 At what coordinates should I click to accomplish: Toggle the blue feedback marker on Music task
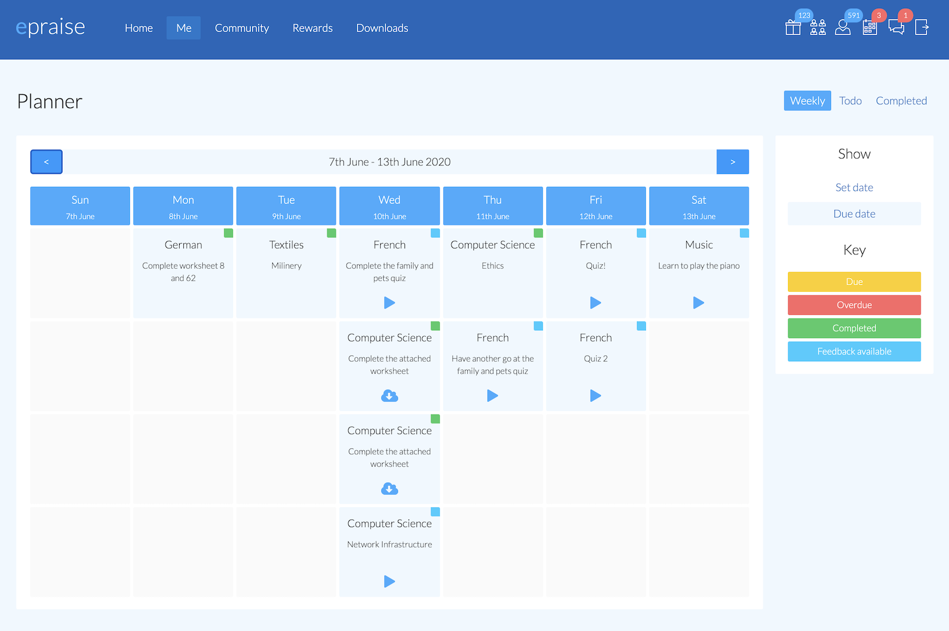tap(744, 233)
